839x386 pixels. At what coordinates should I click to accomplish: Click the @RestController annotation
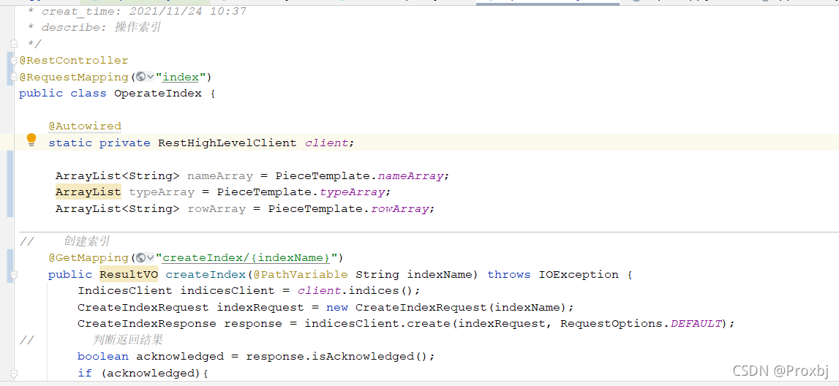(x=74, y=61)
